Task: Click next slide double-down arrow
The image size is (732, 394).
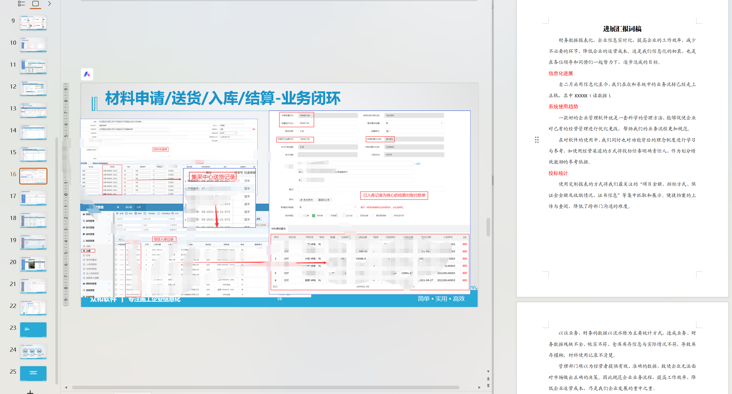Action: point(488,385)
